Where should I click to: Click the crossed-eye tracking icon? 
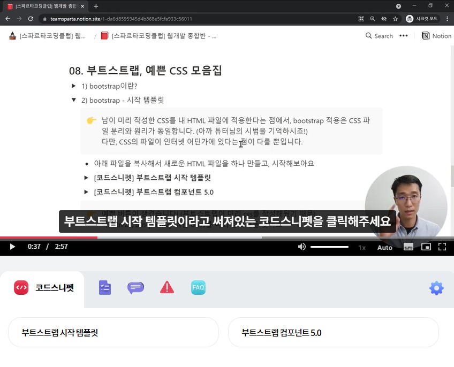[x=384, y=19]
